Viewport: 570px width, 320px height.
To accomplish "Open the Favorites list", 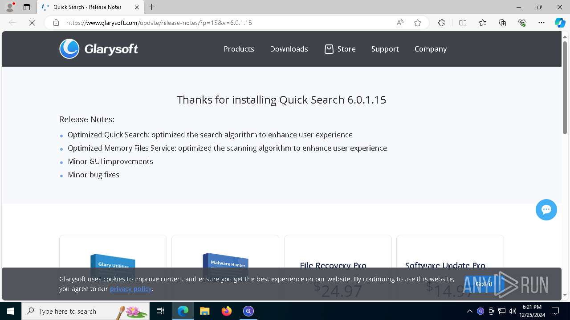I will tap(483, 23).
